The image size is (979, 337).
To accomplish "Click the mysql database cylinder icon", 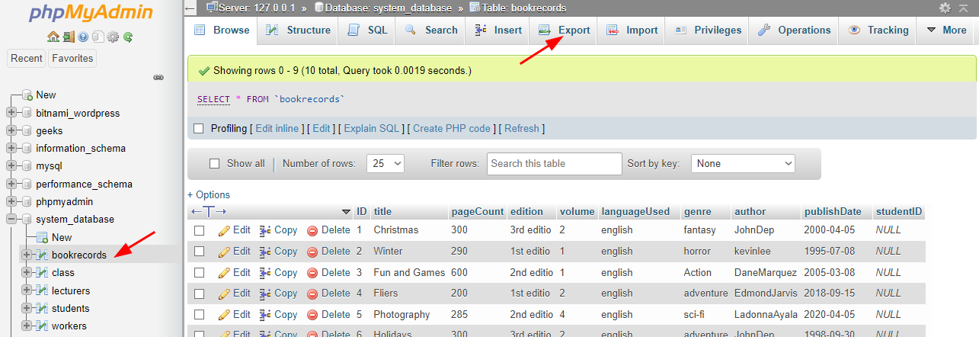I will pyautogui.click(x=27, y=166).
